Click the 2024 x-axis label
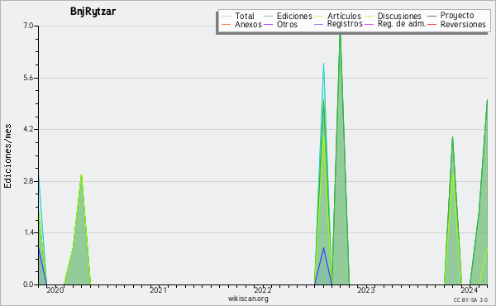 tap(470, 290)
